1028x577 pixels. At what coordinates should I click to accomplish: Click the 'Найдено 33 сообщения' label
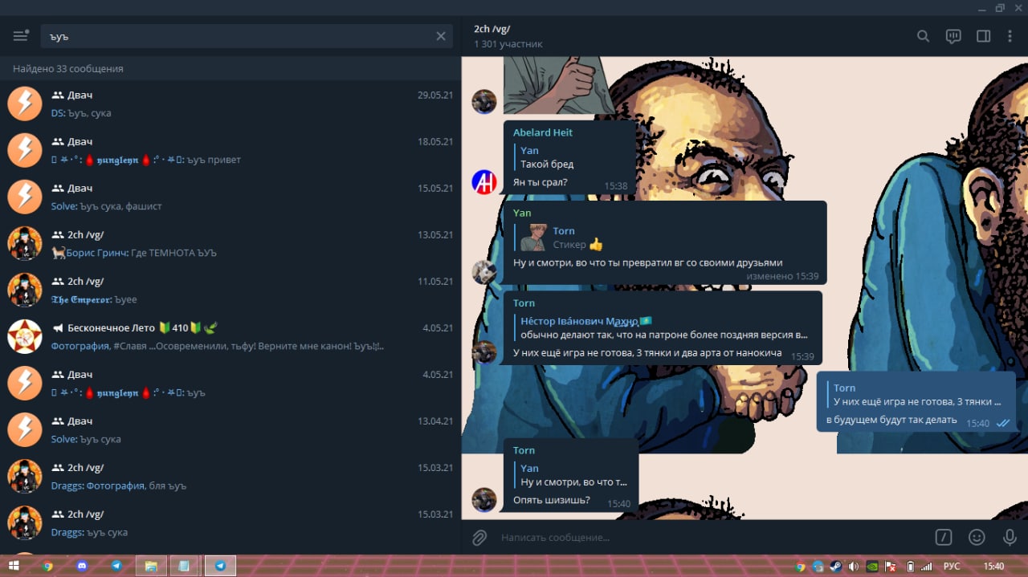[68, 69]
